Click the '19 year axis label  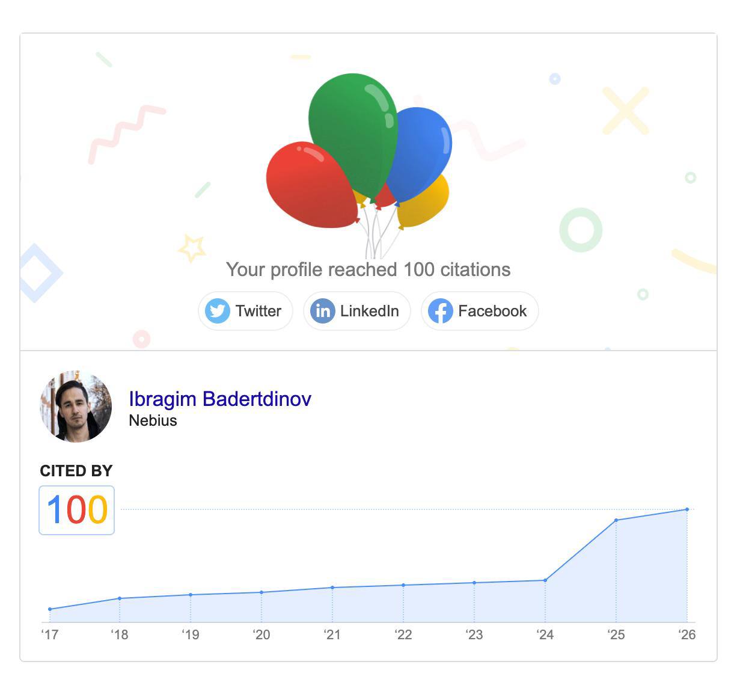point(190,634)
